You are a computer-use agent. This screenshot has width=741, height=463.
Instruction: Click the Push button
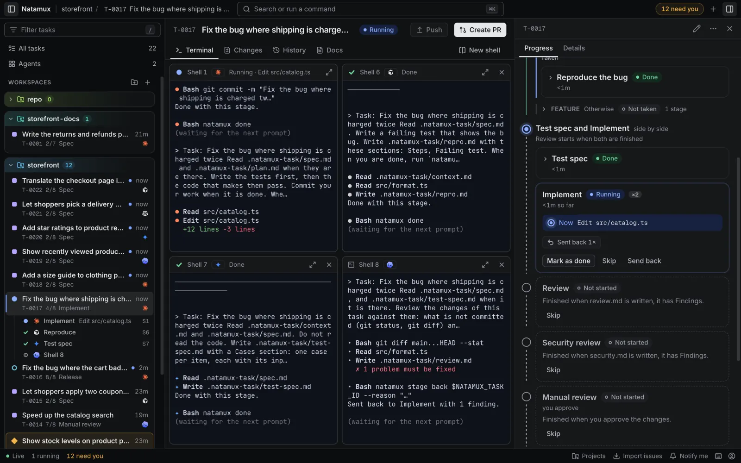(x=429, y=30)
